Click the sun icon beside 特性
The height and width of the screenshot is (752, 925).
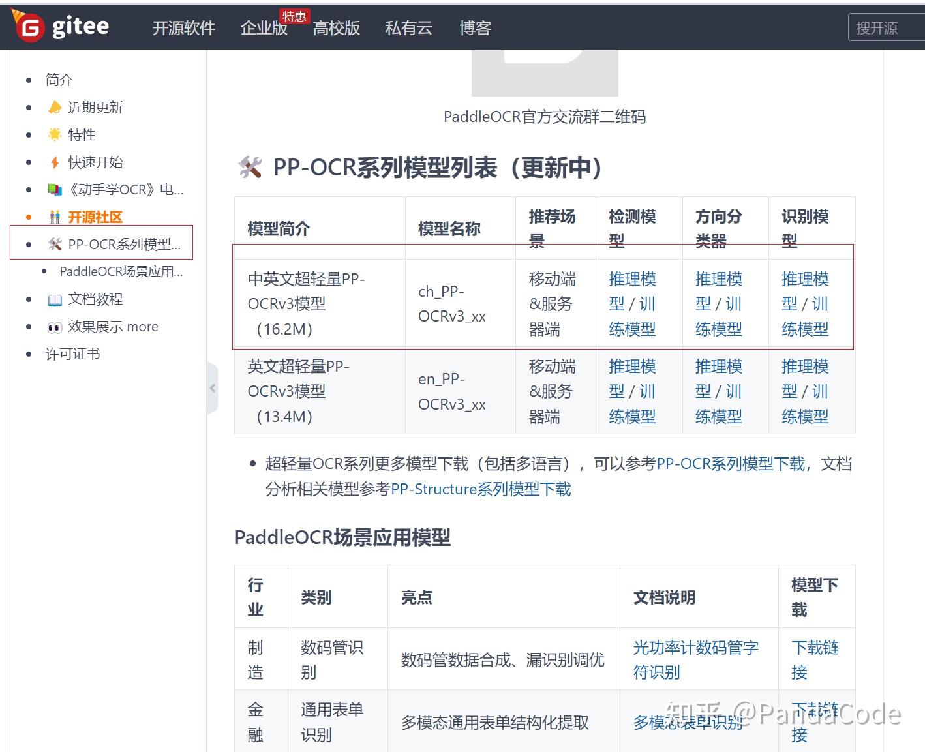(x=53, y=134)
